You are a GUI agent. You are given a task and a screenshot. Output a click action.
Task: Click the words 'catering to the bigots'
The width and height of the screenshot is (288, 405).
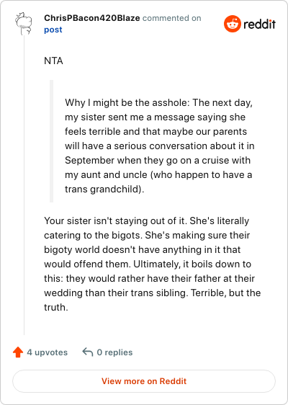click(x=93, y=236)
